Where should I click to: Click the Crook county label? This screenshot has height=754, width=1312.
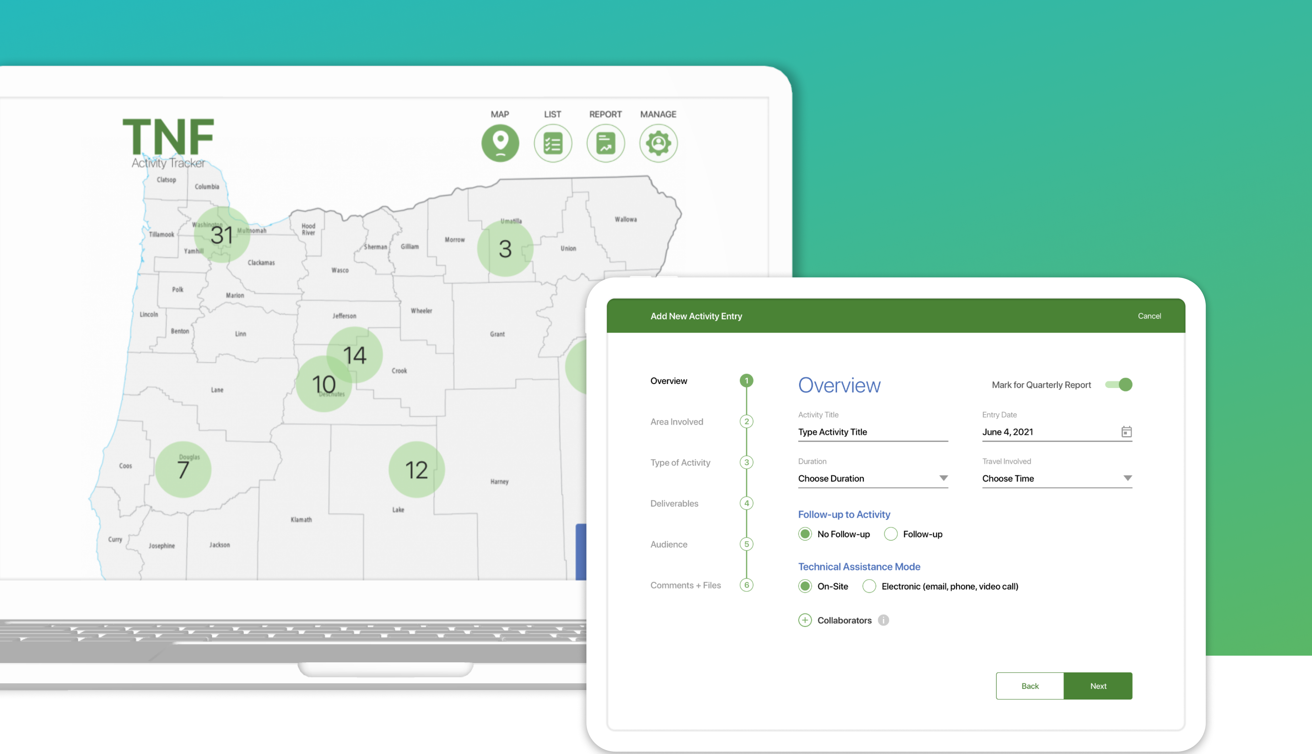tap(399, 371)
